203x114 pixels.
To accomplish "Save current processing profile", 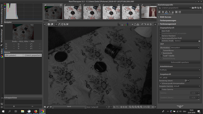I will click(195, 8).
